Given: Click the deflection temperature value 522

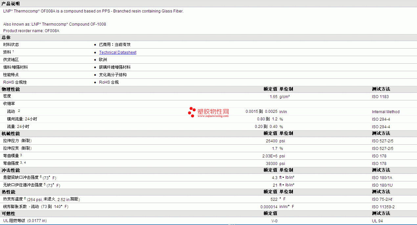Looking at the screenshot, I should (274, 199).
